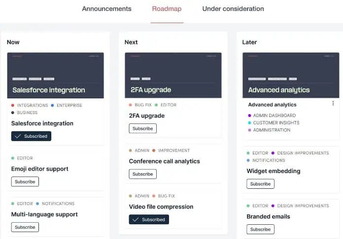Click the Advanced analytics card heading

pos(273,105)
